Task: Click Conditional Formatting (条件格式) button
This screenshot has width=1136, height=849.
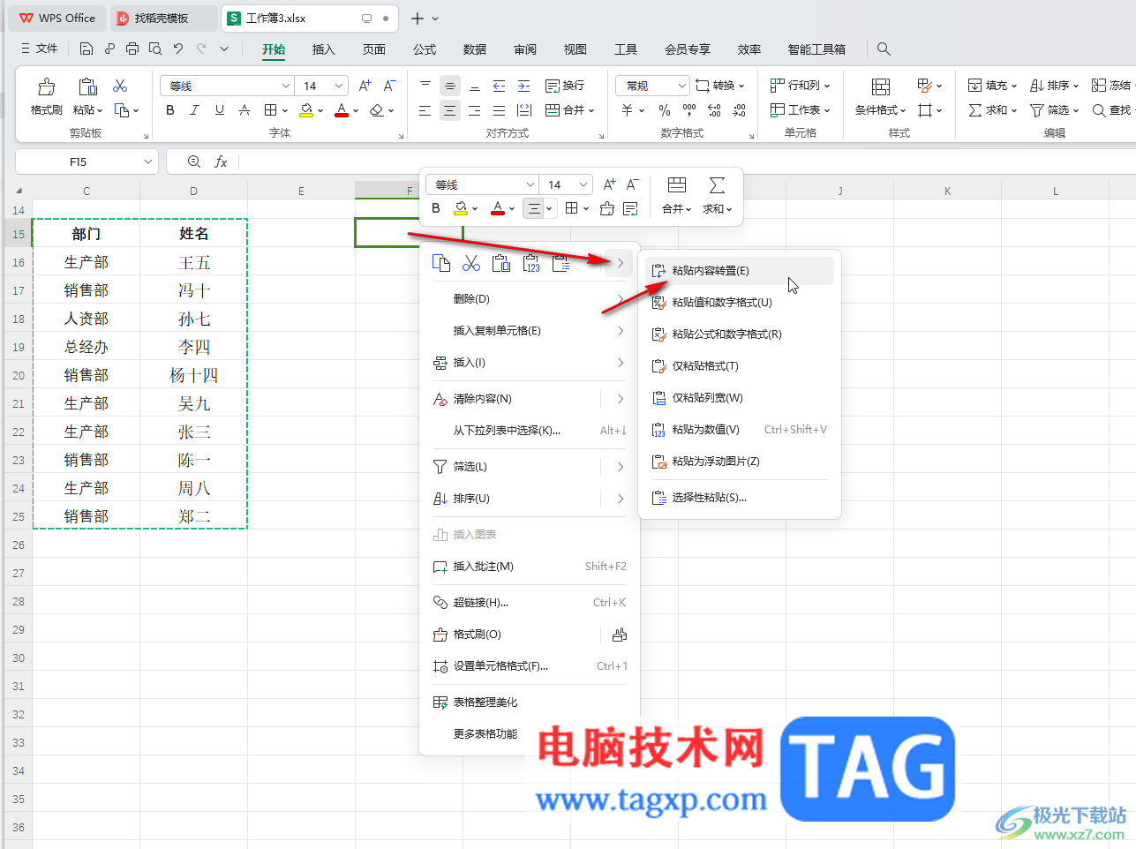Action: pyautogui.click(x=880, y=97)
